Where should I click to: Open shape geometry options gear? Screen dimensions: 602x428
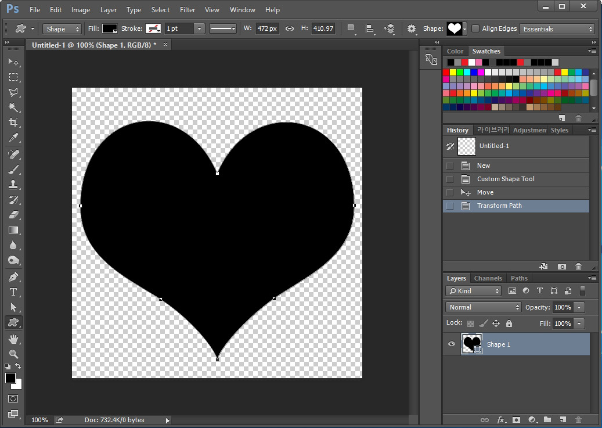click(x=411, y=29)
